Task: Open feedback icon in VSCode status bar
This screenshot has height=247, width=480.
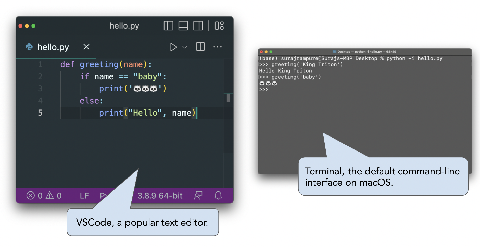Action: tap(198, 196)
